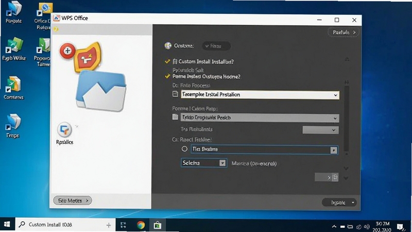Screen dimensions: 412x232
Task: Click the Custom Install search field in taskbar
Action: [x=65, y=225]
